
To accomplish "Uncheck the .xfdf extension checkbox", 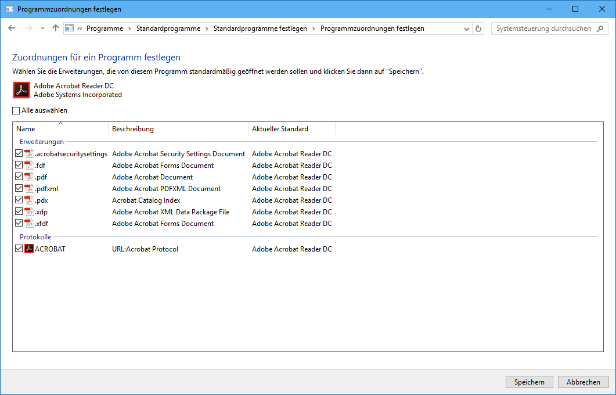I will pyautogui.click(x=19, y=222).
